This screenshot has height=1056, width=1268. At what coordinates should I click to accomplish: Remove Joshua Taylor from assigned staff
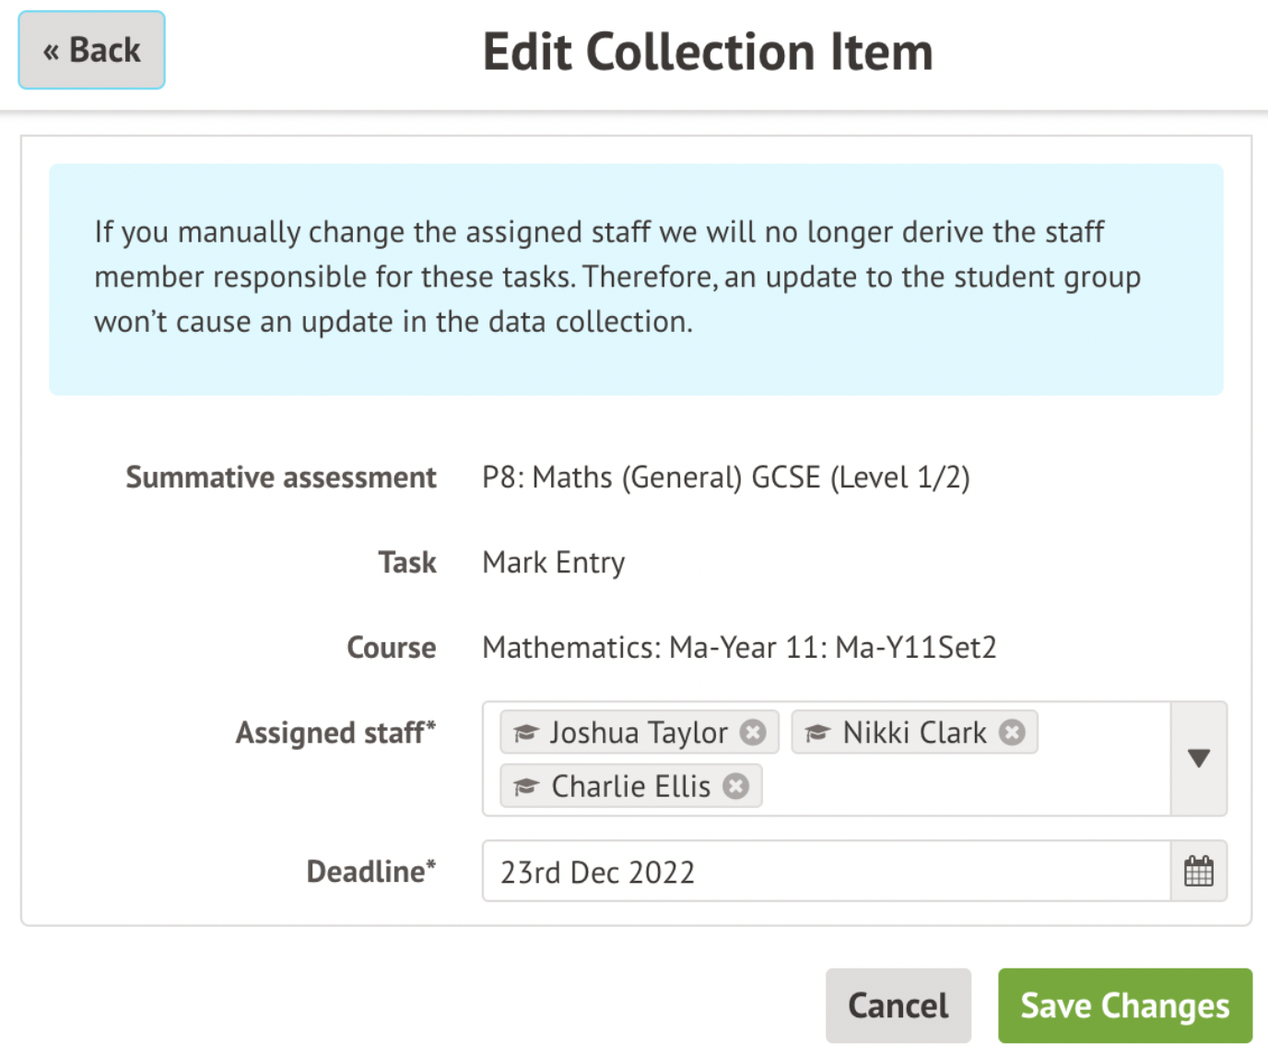[x=753, y=733]
